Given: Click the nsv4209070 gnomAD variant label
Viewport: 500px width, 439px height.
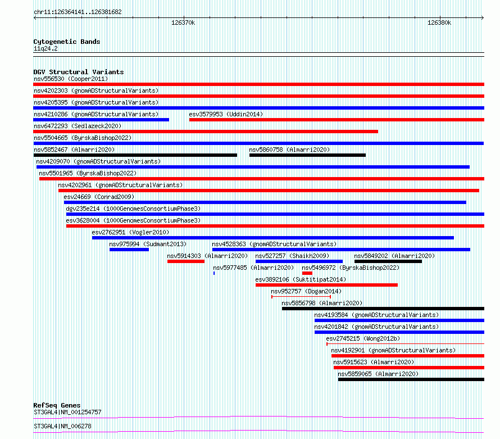Looking at the screenshot, I should [98, 161].
